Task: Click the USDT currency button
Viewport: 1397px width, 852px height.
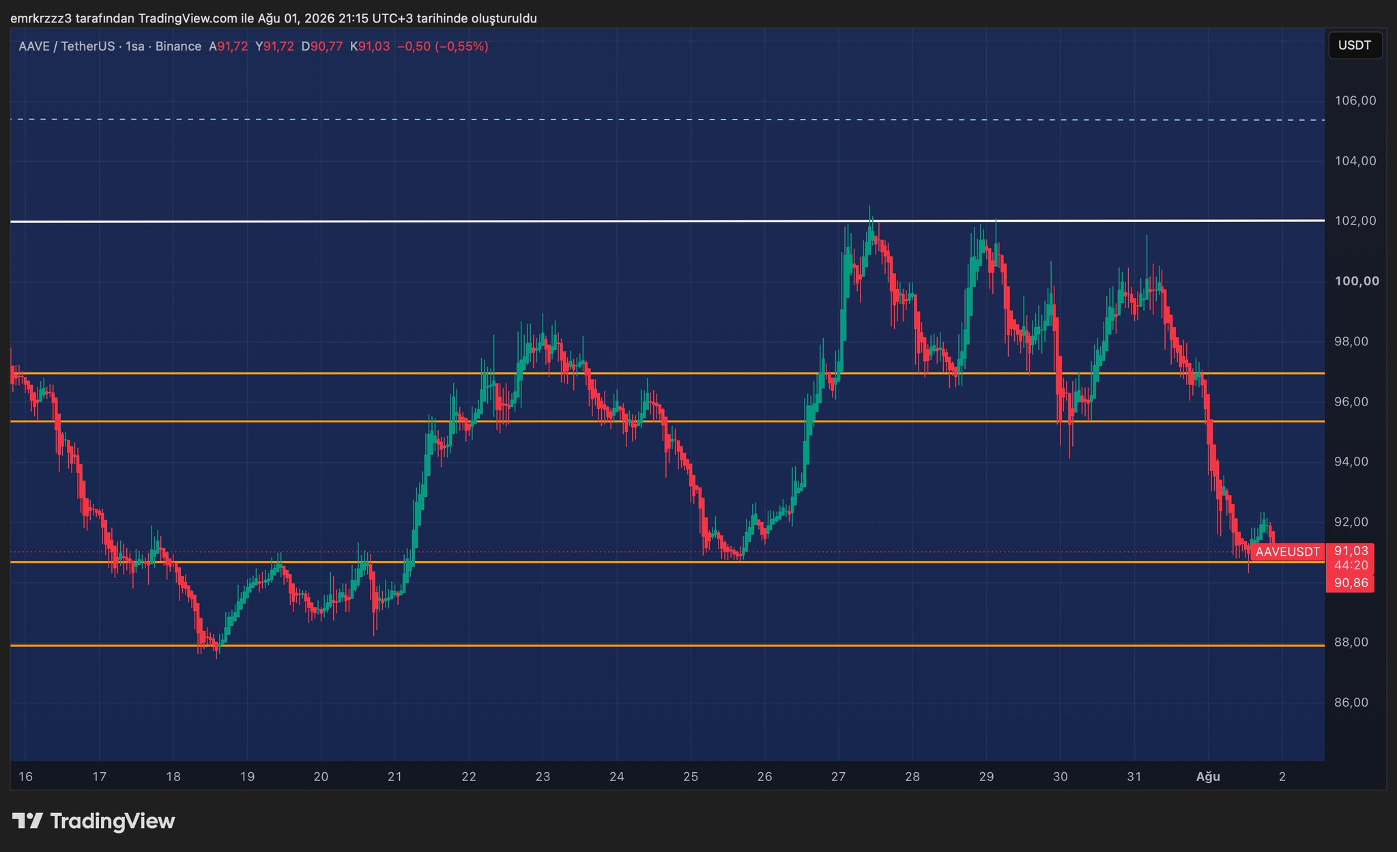Action: (1355, 46)
